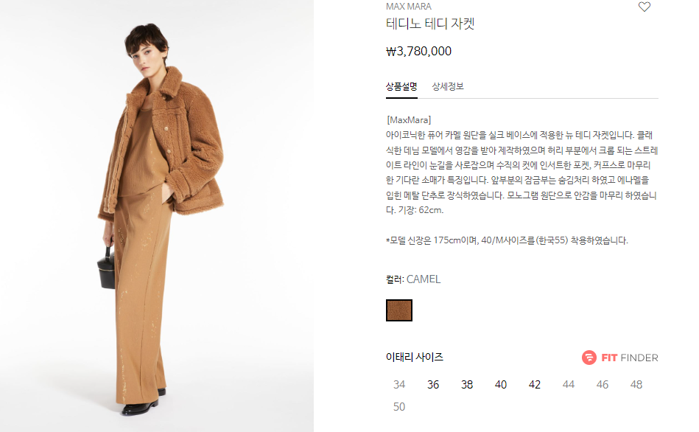The width and height of the screenshot is (699, 432).
Task: Click the ₩3,780,000 price text
Action: pyautogui.click(x=418, y=52)
